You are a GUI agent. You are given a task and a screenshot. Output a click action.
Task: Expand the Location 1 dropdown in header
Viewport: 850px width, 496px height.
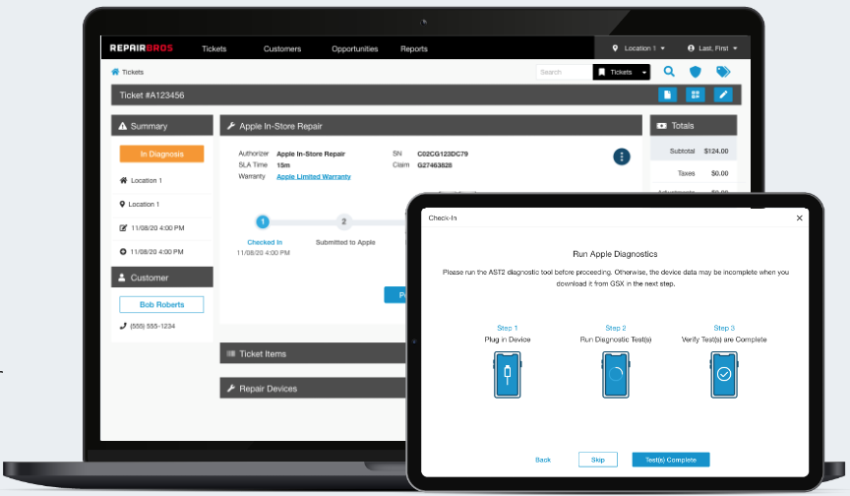point(638,48)
